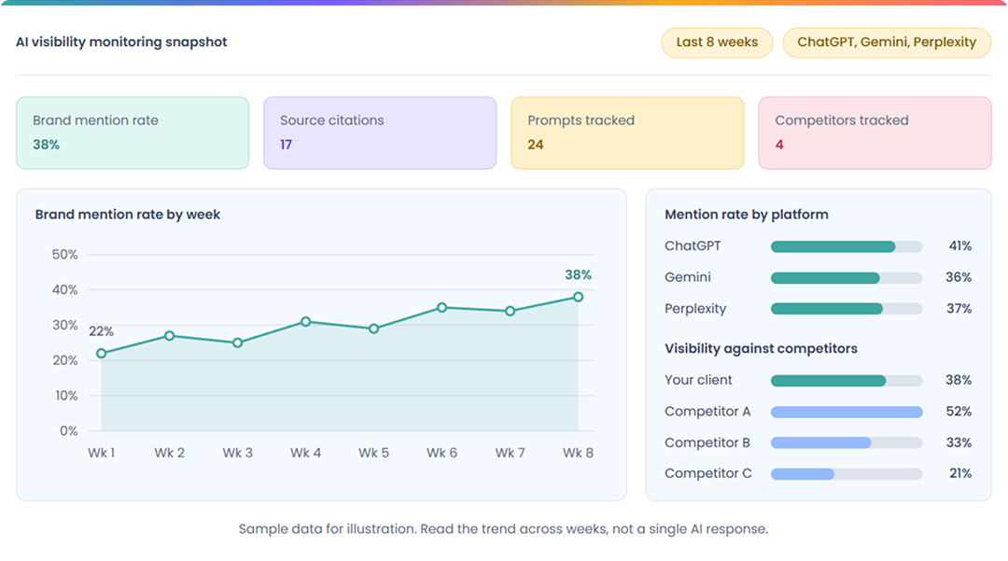Click the 0% y-axis label
Viewport: 1008px width, 561px height.
point(69,431)
